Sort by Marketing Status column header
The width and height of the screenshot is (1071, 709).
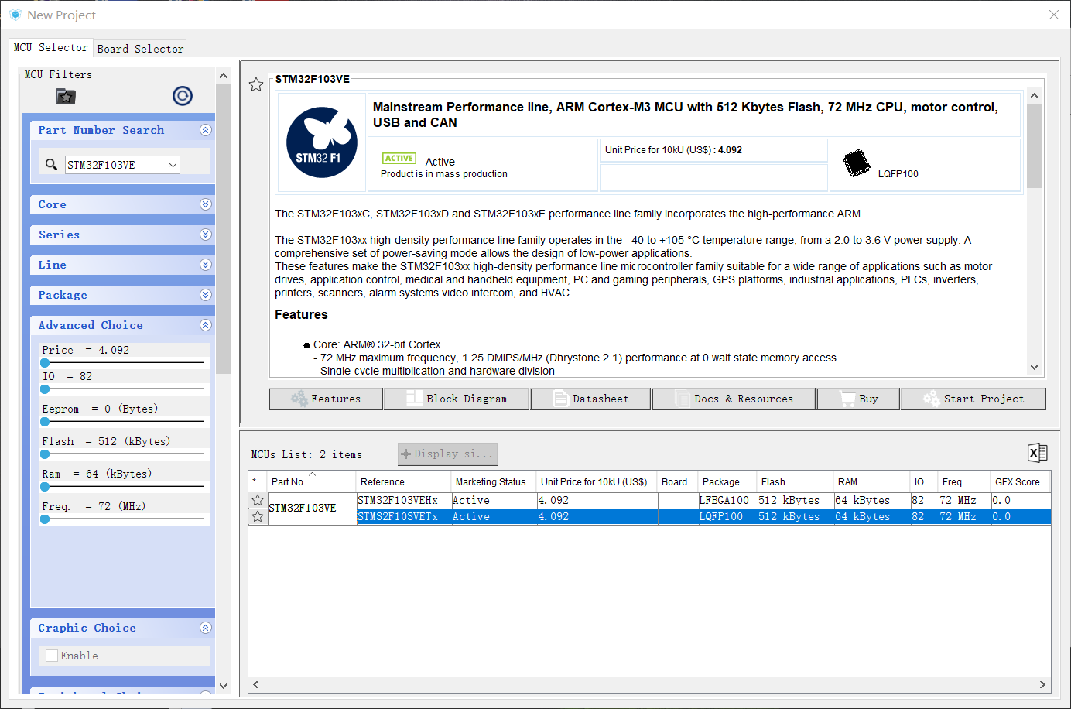tap(493, 481)
